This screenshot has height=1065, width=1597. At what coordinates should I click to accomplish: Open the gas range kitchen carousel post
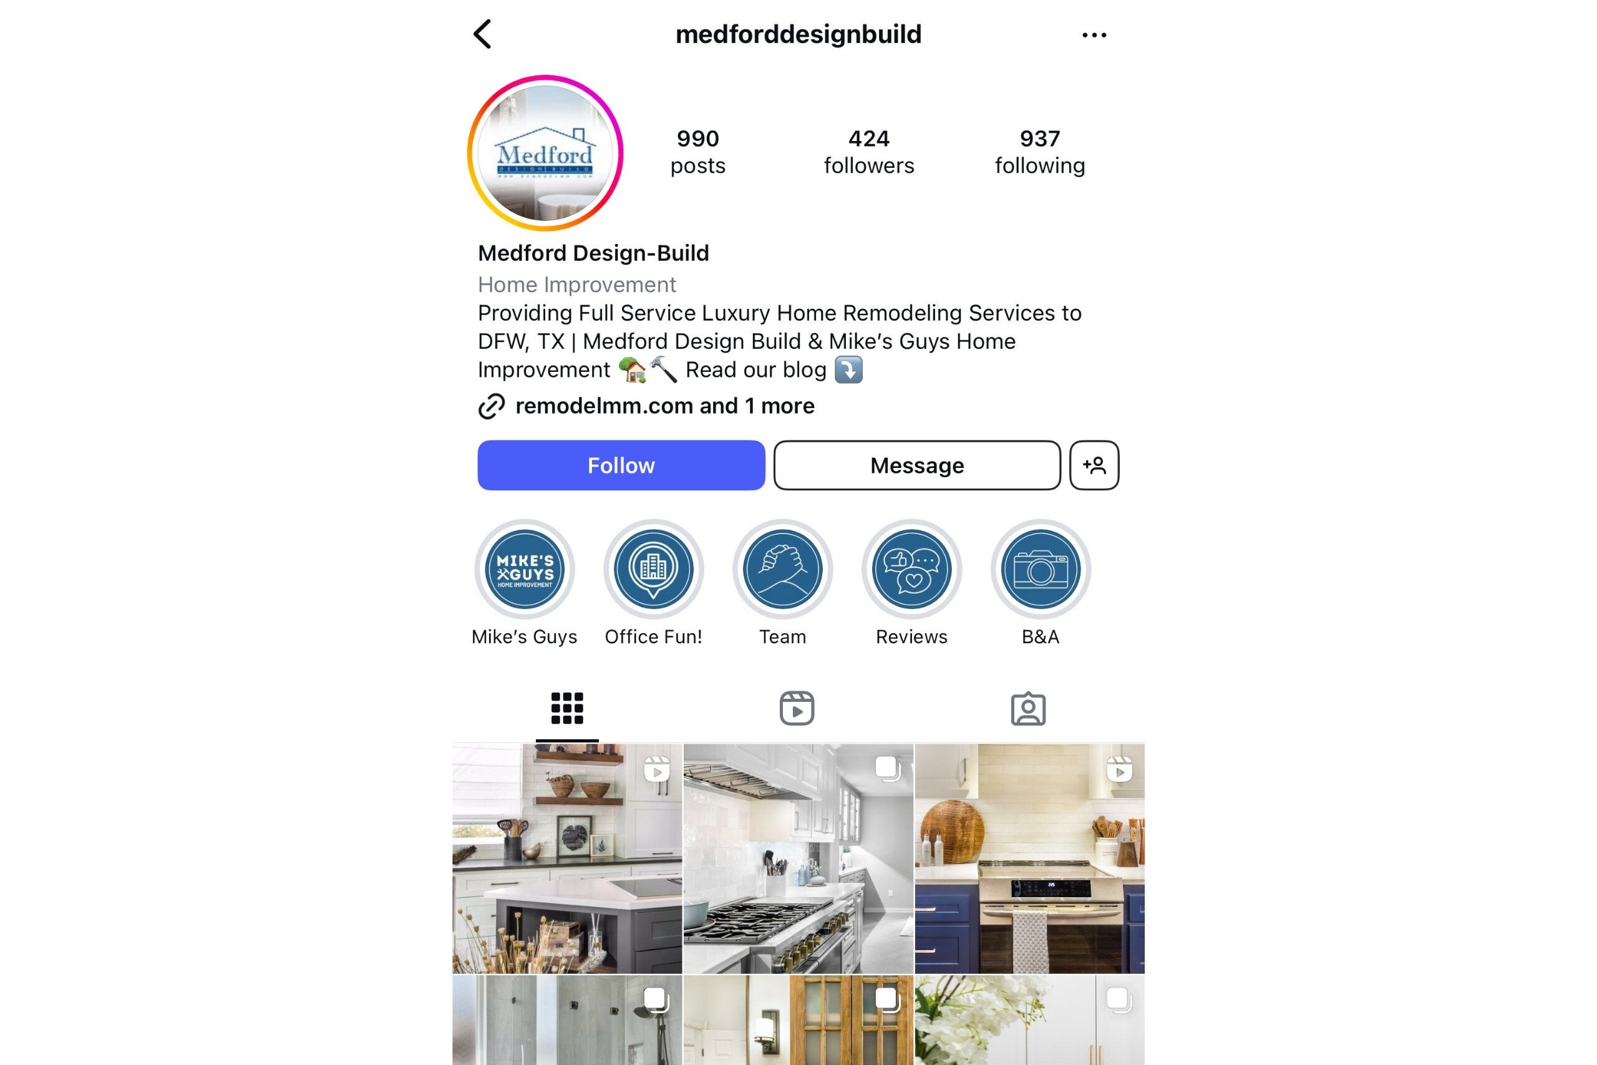[798, 858]
